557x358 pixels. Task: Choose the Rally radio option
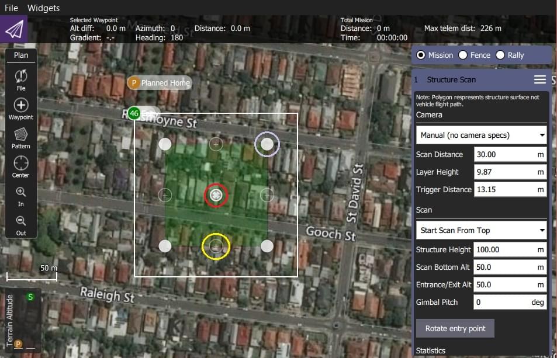click(500, 55)
